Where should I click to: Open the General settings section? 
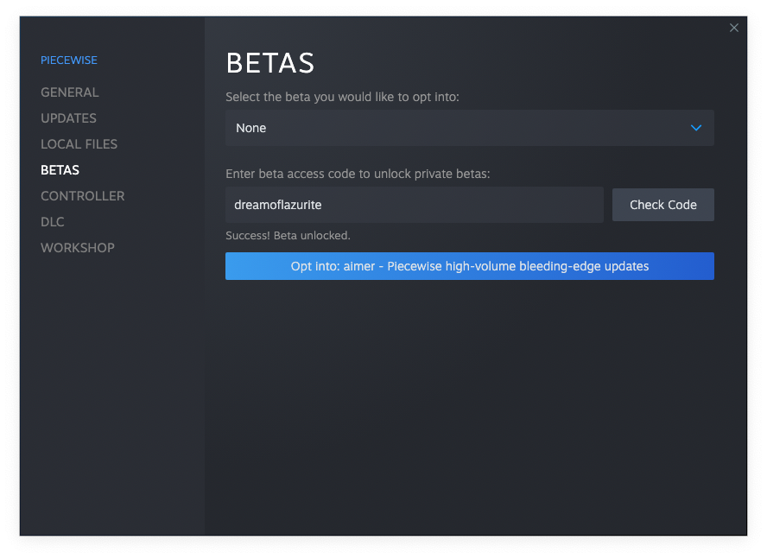[x=69, y=92]
